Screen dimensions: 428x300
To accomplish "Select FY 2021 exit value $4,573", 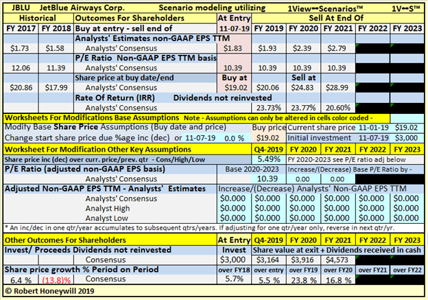I will tap(337, 259).
